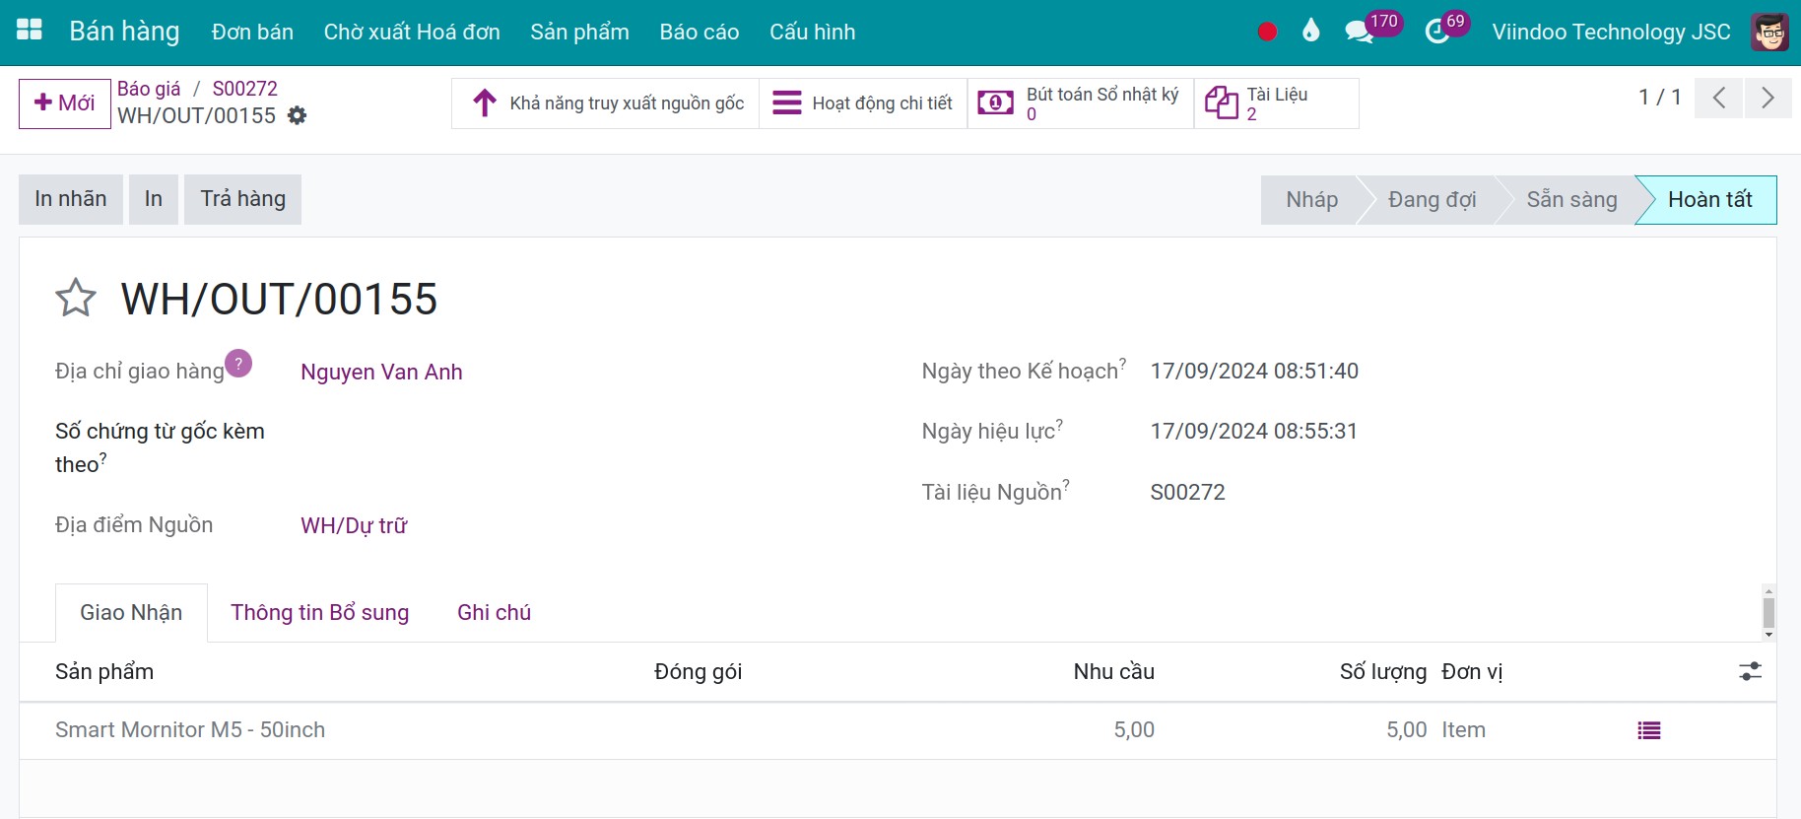Image resolution: width=1801 pixels, height=819 pixels.
Task: Open the chat messages icon
Action: pos(1359,32)
